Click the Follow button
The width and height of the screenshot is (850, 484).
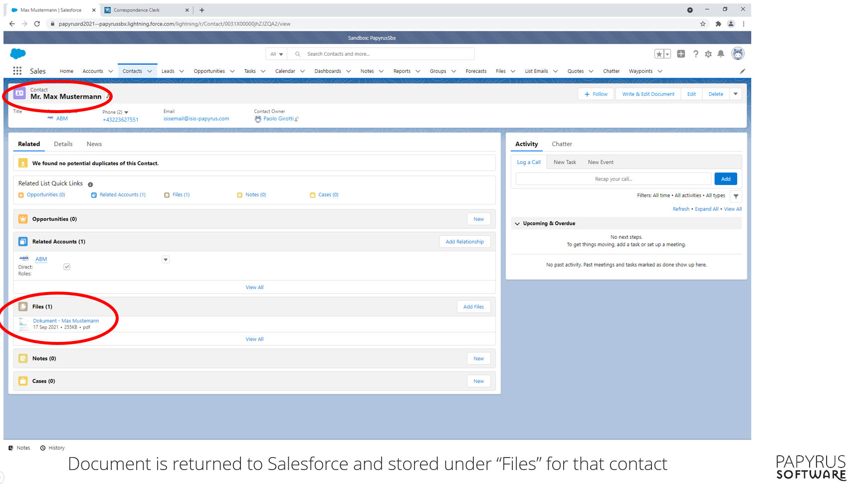pos(596,94)
